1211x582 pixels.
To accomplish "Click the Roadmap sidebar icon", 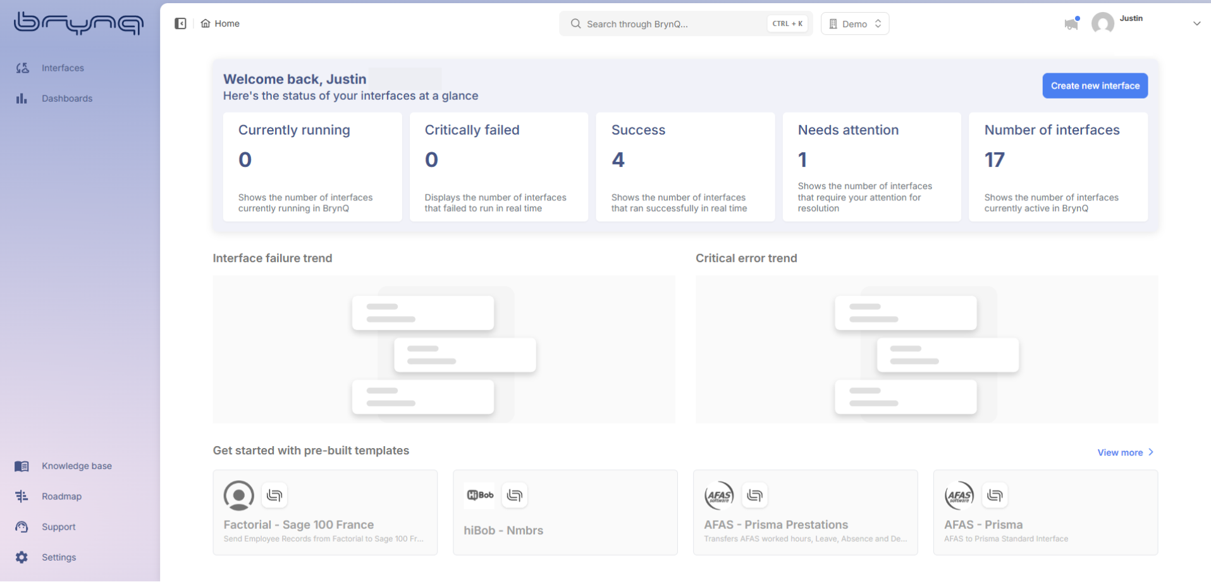I will pos(22,497).
